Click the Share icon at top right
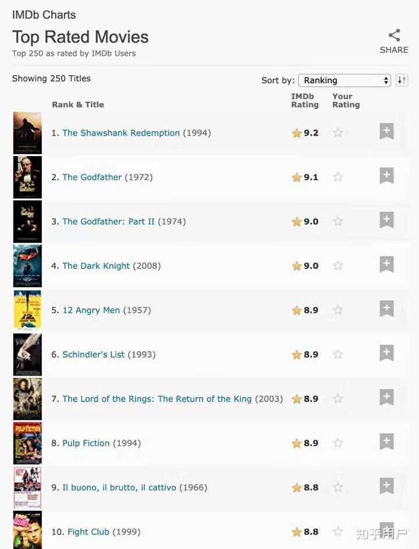This screenshot has height=549, width=419. [x=394, y=35]
